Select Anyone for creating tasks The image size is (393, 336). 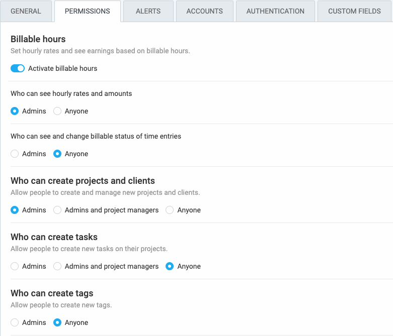170,266
